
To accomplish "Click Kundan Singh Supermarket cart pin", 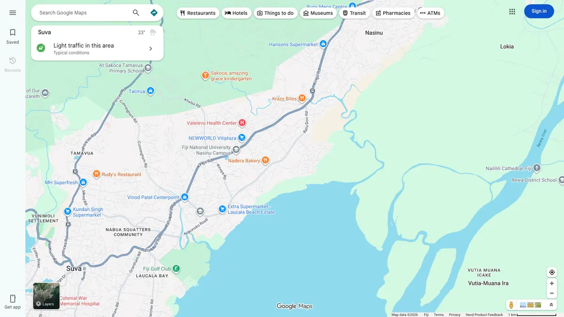I will click(68, 212).
